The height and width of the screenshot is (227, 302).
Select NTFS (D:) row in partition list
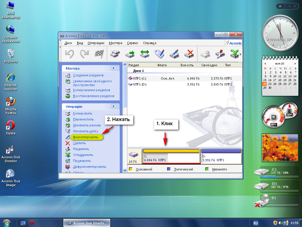(x=184, y=84)
